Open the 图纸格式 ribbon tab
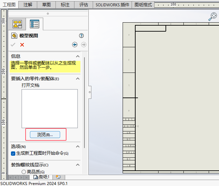Screen dimensions: 219x186 143,5
